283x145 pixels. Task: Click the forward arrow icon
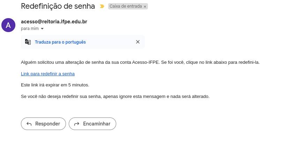(x=76, y=124)
